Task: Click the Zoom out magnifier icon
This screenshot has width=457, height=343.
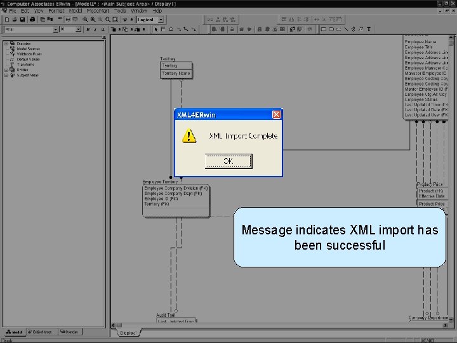Action: (85, 20)
